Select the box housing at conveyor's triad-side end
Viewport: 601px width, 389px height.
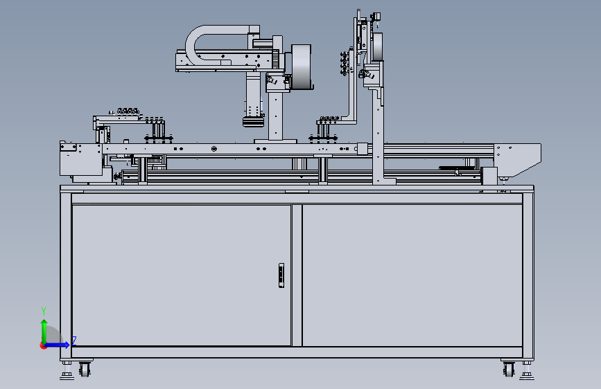(80, 160)
